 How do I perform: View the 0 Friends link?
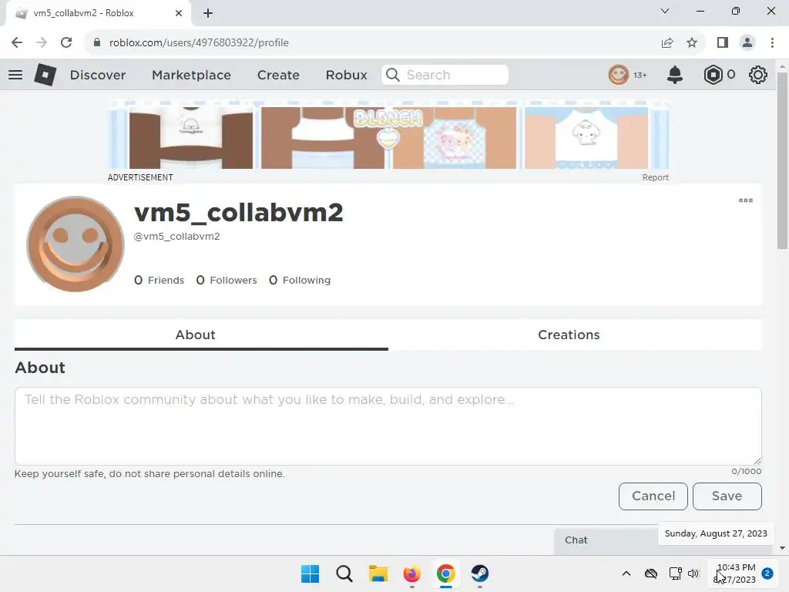159,280
